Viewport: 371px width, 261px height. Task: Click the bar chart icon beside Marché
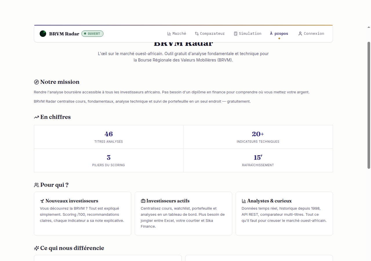pos(169,34)
